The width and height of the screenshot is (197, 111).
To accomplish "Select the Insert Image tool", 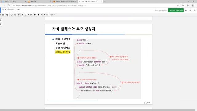I will point(47,15).
